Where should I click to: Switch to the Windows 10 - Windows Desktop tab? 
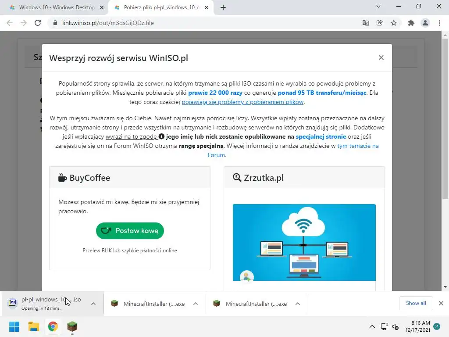pos(54,7)
